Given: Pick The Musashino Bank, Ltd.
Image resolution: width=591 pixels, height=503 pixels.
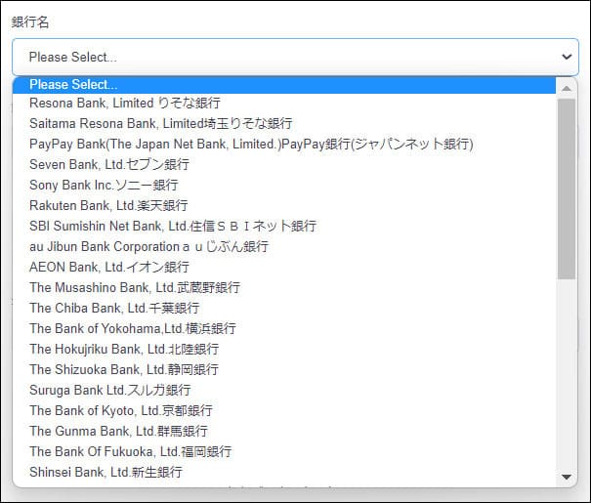Looking at the screenshot, I should click(x=135, y=287).
